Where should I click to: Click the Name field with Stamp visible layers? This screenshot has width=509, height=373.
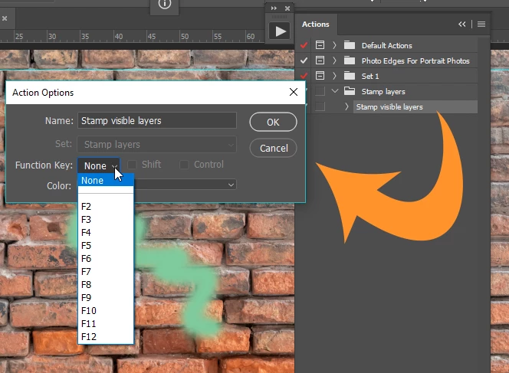(x=157, y=121)
